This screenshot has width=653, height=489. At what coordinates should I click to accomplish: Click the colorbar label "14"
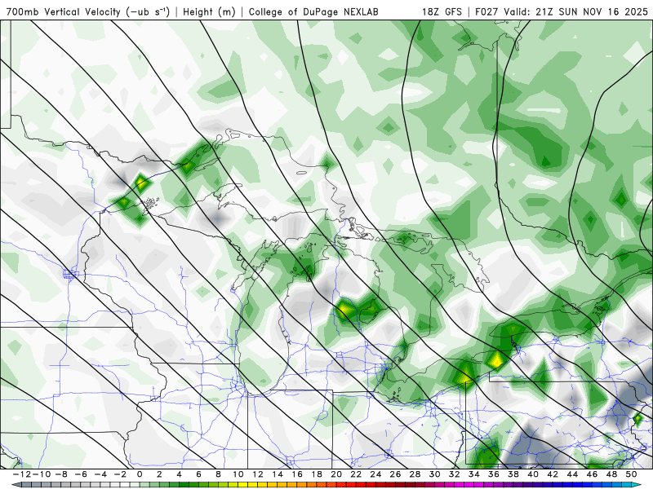tap(278, 474)
